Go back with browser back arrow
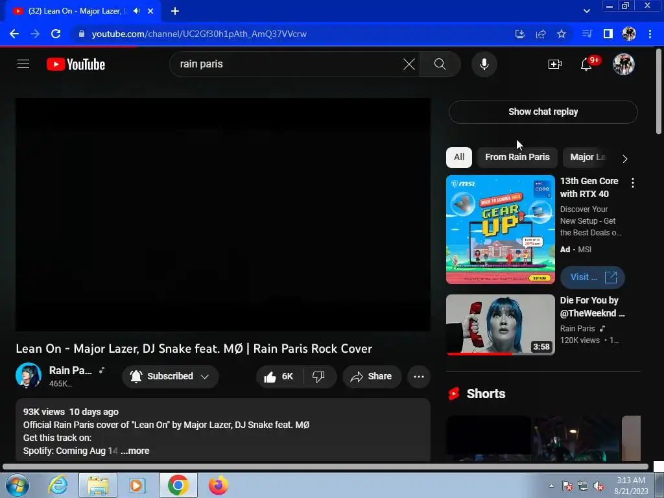Viewport: 664px width, 498px height. (14, 34)
